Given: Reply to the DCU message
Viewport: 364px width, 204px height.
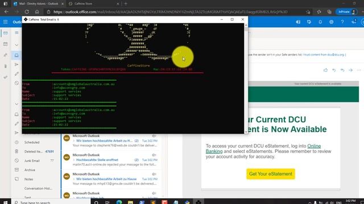Looking at the screenshot, I should point(334,70).
